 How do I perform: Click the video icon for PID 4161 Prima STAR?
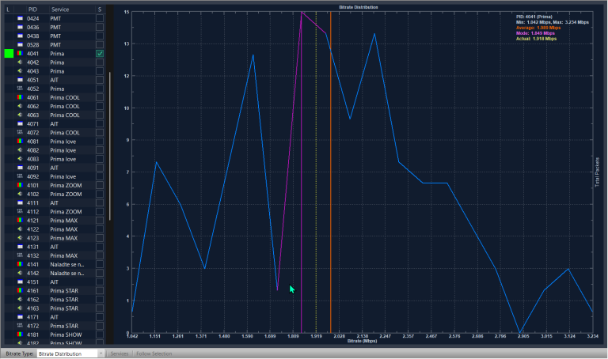20,290
